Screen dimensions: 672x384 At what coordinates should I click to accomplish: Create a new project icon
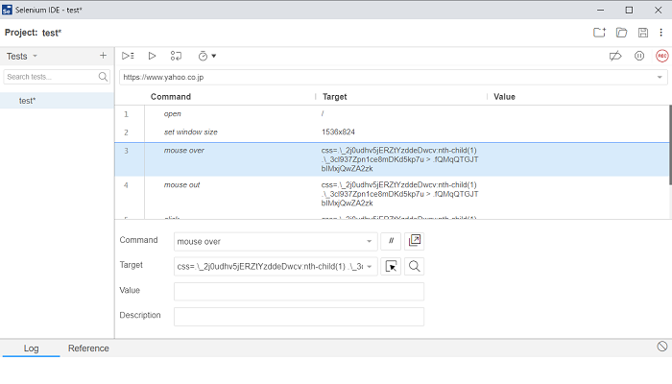point(599,33)
